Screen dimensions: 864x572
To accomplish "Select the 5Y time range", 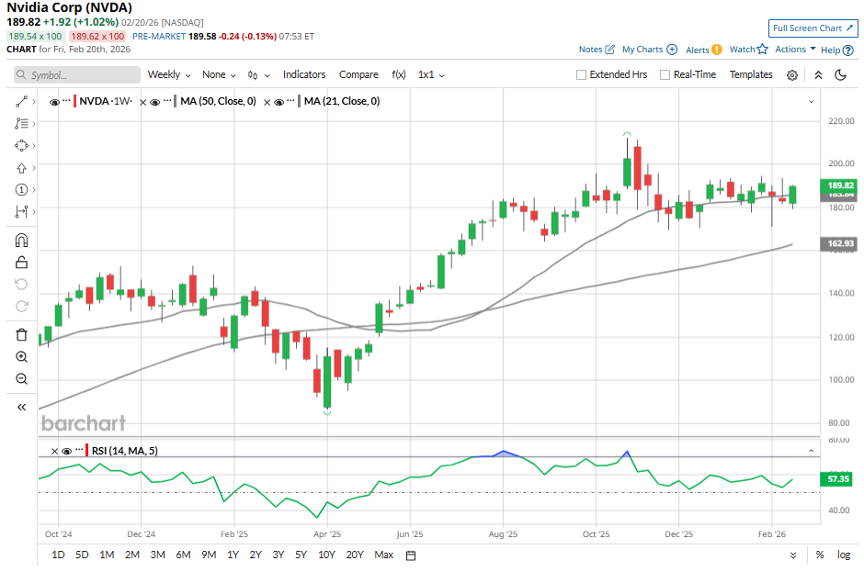I will [x=301, y=555].
